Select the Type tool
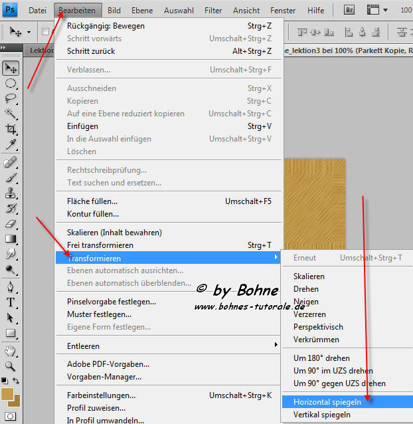This screenshot has width=413, height=424. pyautogui.click(x=11, y=302)
